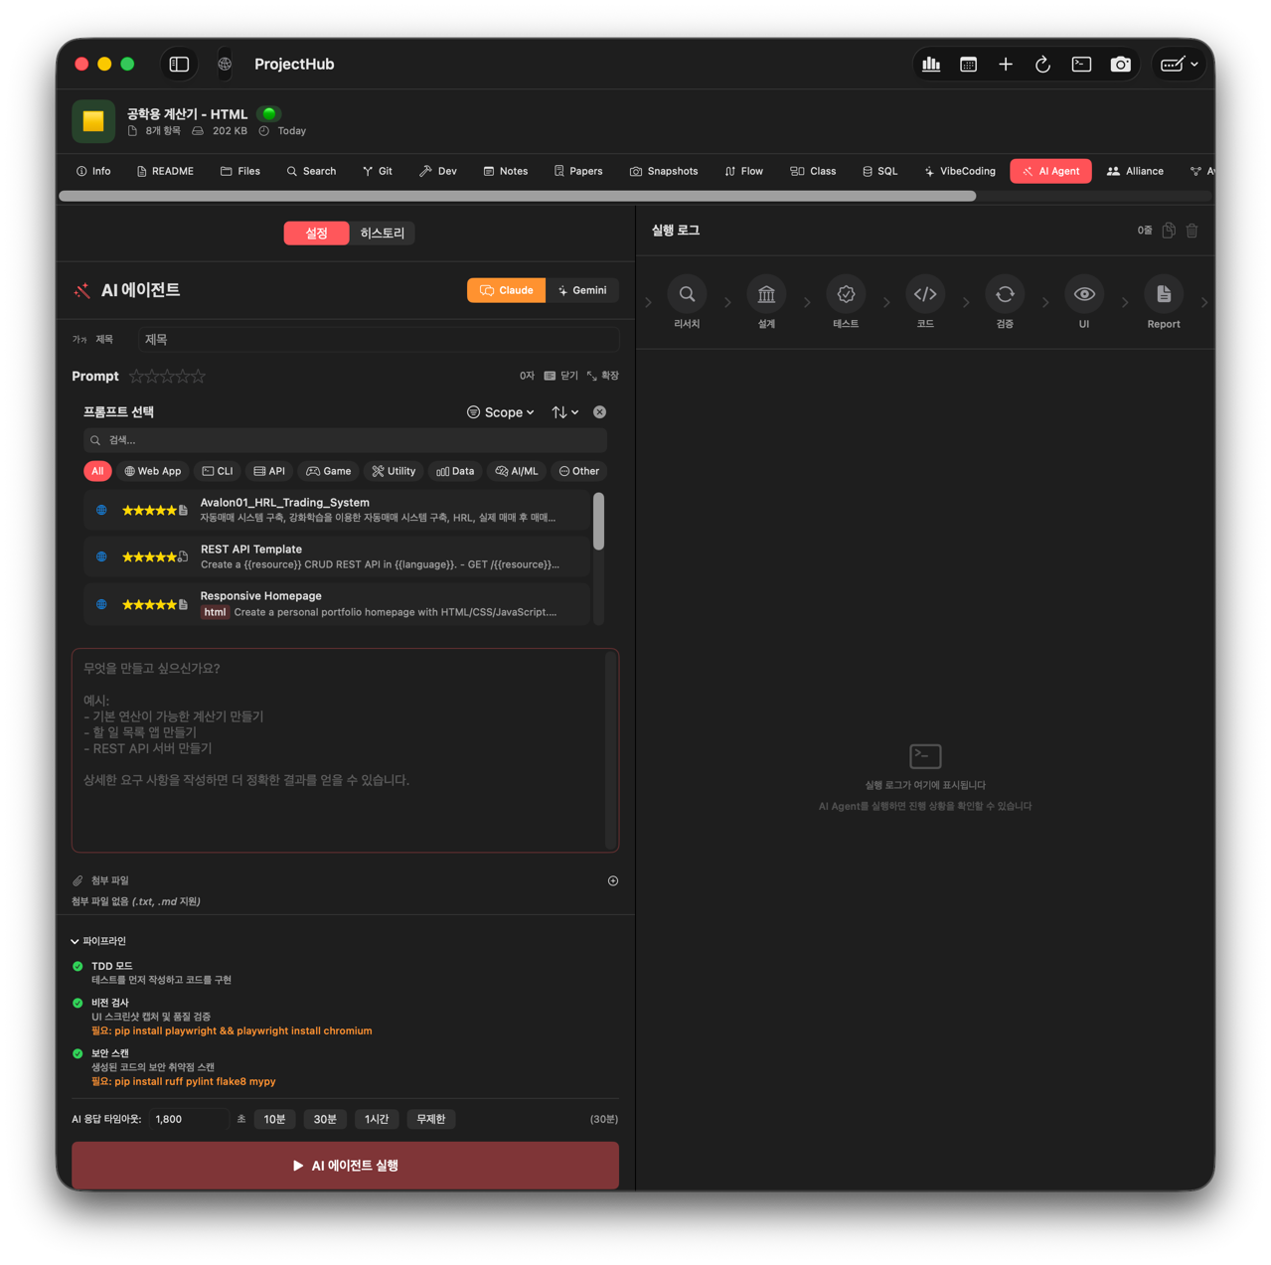Toggle the 비전 검사 option
This screenshot has height=1265, width=1271.
[78, 1003]
